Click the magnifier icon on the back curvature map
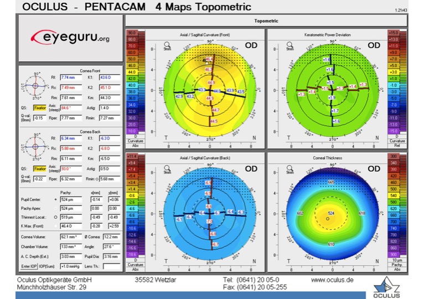 pos(167,168)
